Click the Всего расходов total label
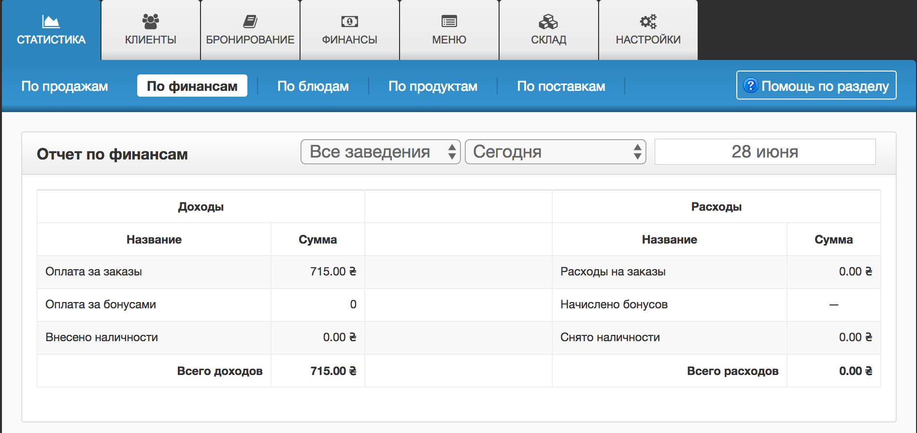The height and width of the screenshot is (433, 917). 733,371
